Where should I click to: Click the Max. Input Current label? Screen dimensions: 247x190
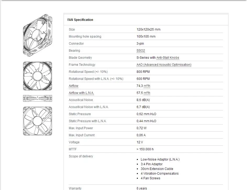pos(82,135)
